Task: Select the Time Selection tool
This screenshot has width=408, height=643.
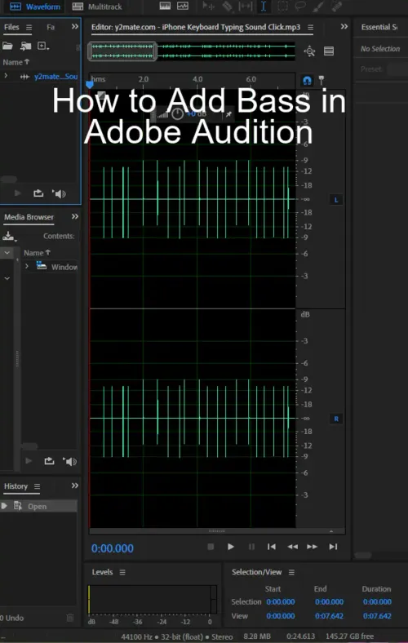Action: pos(264,6)
